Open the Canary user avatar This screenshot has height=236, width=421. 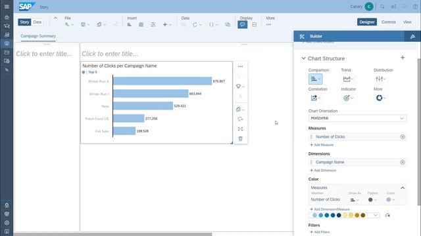(369, 7)
